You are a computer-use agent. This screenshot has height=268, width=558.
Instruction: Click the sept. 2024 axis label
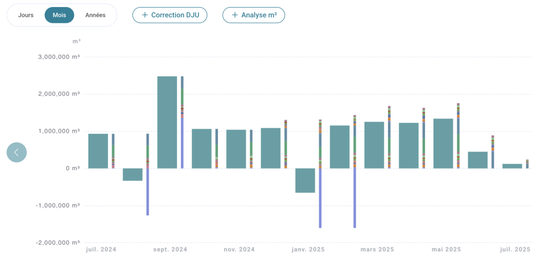tap(170, 250)
